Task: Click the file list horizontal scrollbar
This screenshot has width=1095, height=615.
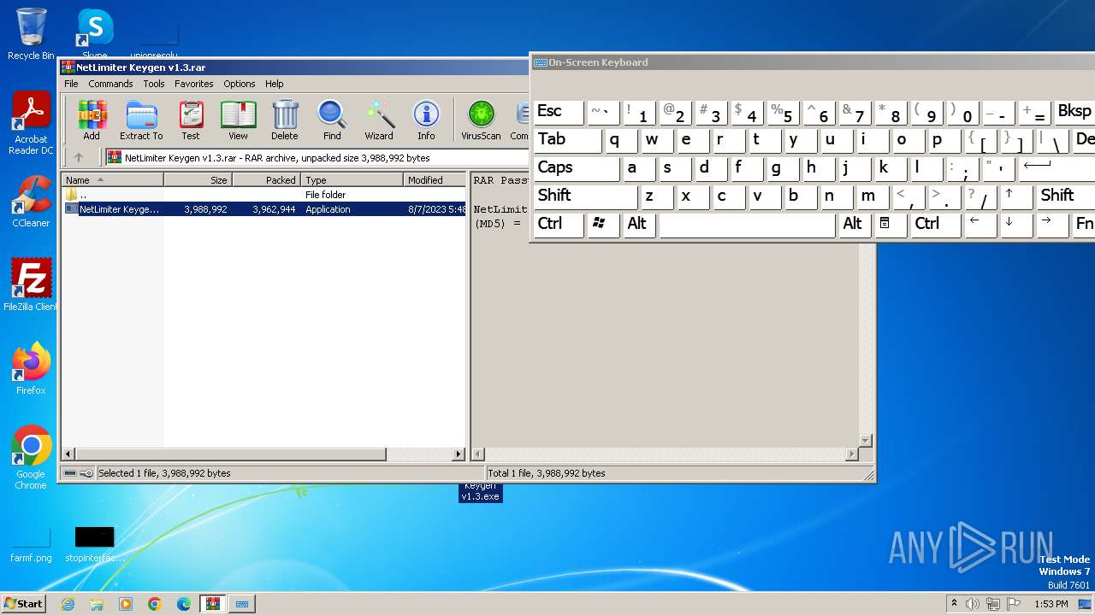Action: click(262, 454)
